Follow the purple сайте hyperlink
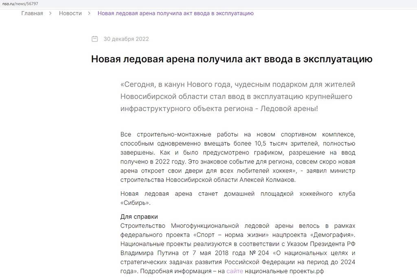The image size is (417, 278). pos(235,271)
